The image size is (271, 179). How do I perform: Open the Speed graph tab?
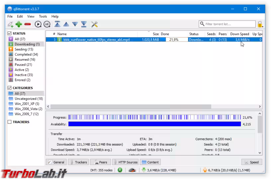click(x=252, y=162)
